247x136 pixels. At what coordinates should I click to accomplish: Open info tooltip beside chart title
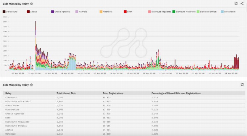pos(31,4)
